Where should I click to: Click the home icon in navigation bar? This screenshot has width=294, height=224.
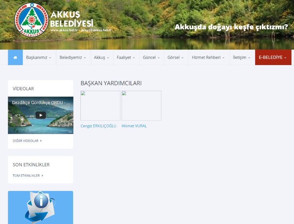tap(15, 58)
